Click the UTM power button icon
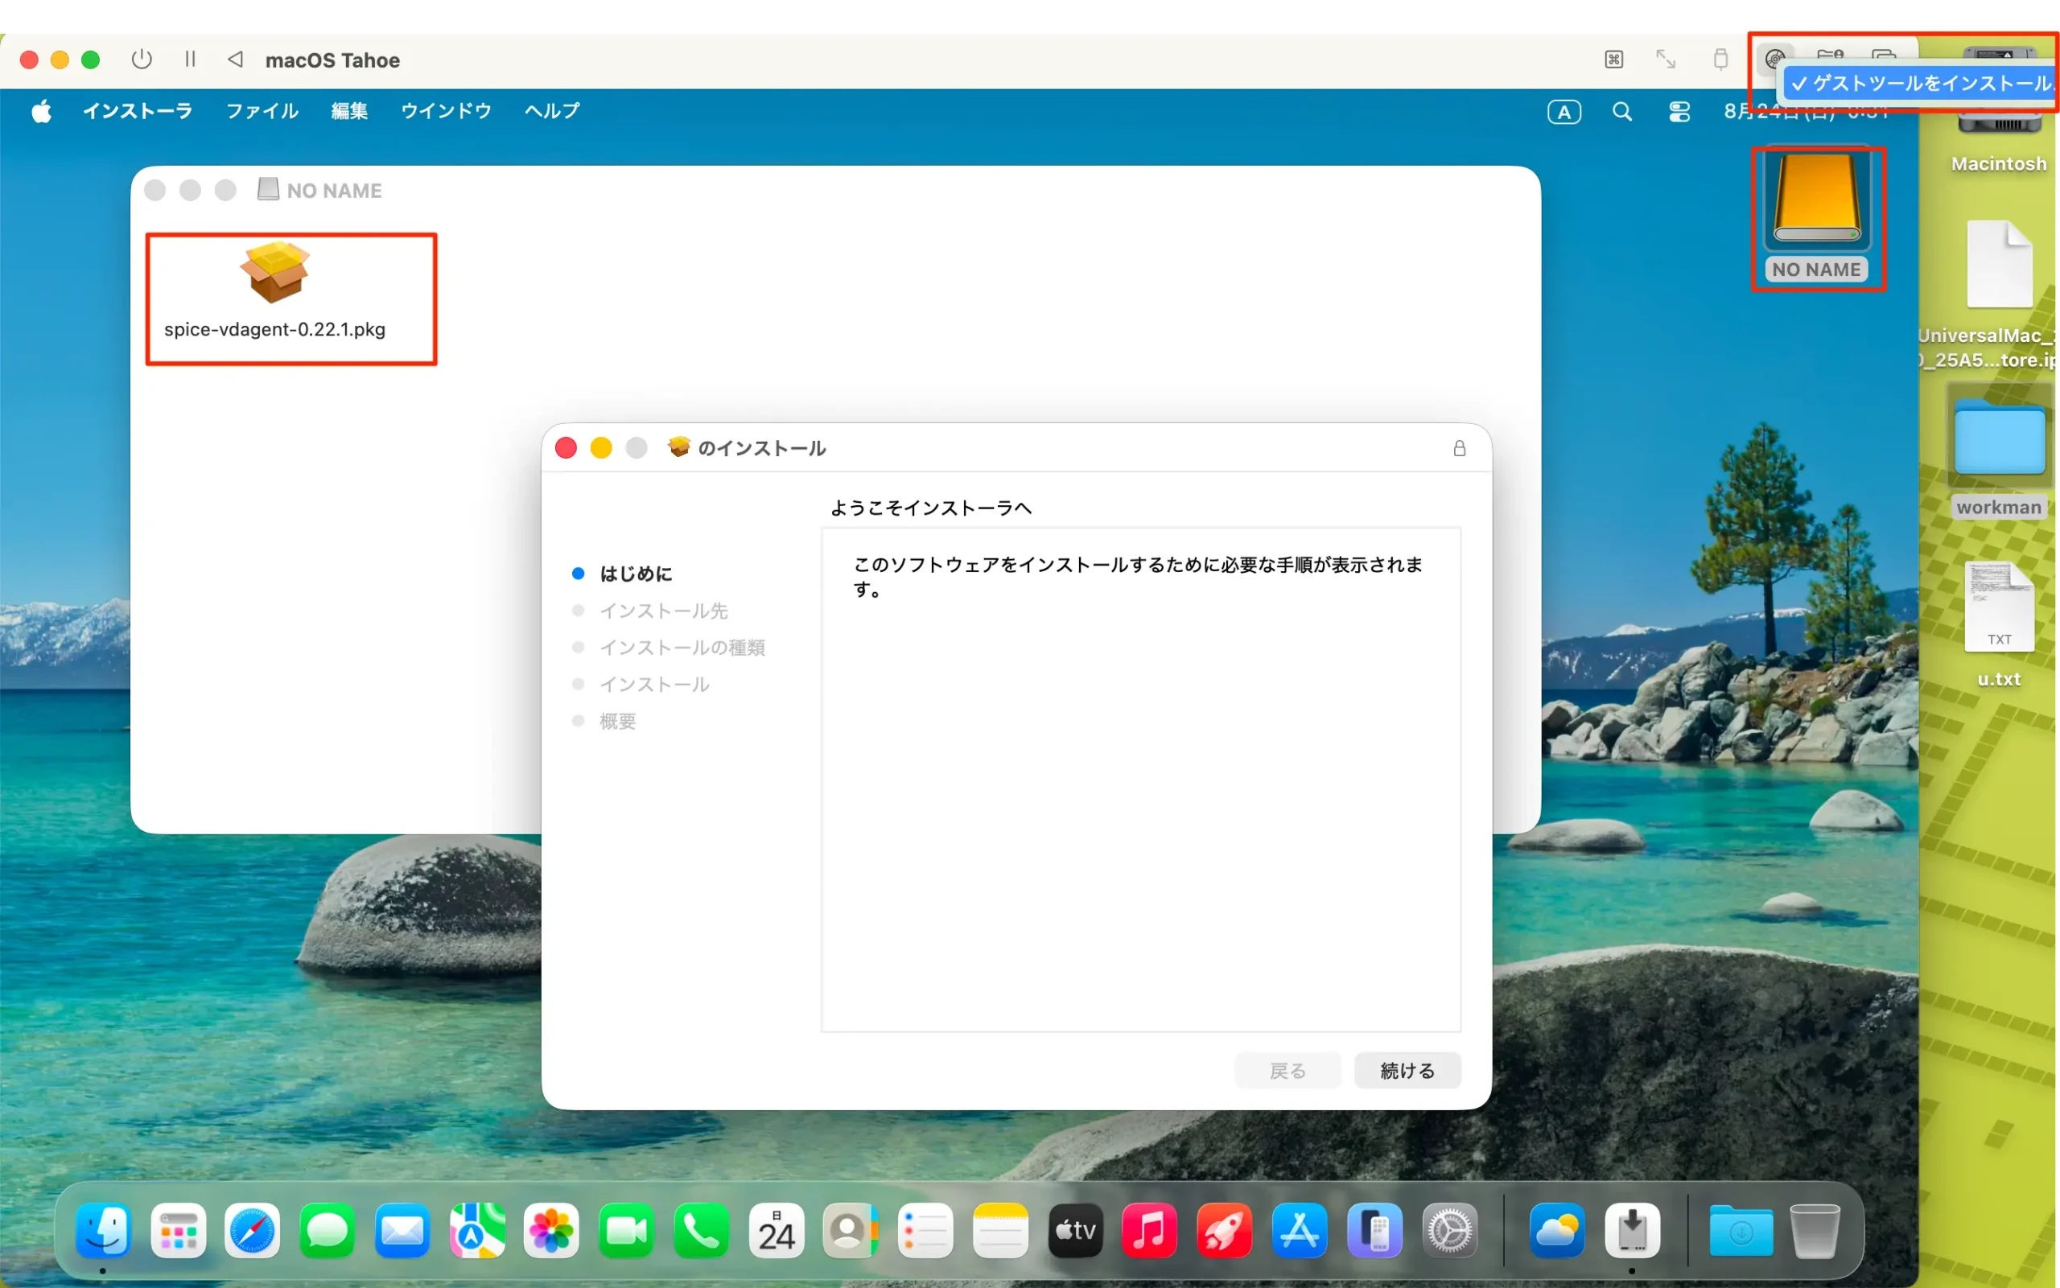Viewport: 2060px width, 1288px height. click(142, 60)
